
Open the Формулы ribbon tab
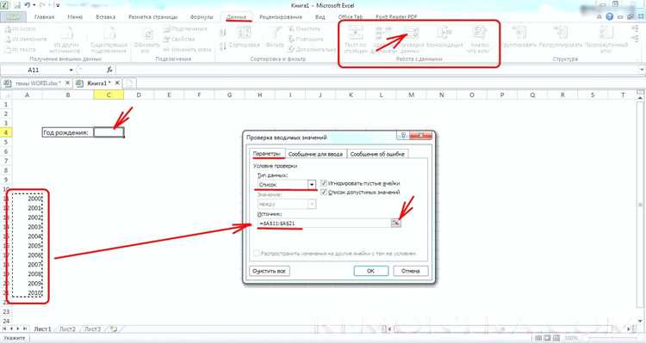click(x=202, y=17)
